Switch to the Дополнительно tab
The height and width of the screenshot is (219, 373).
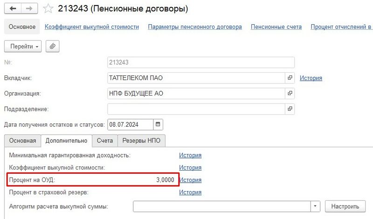click(66, 141)
